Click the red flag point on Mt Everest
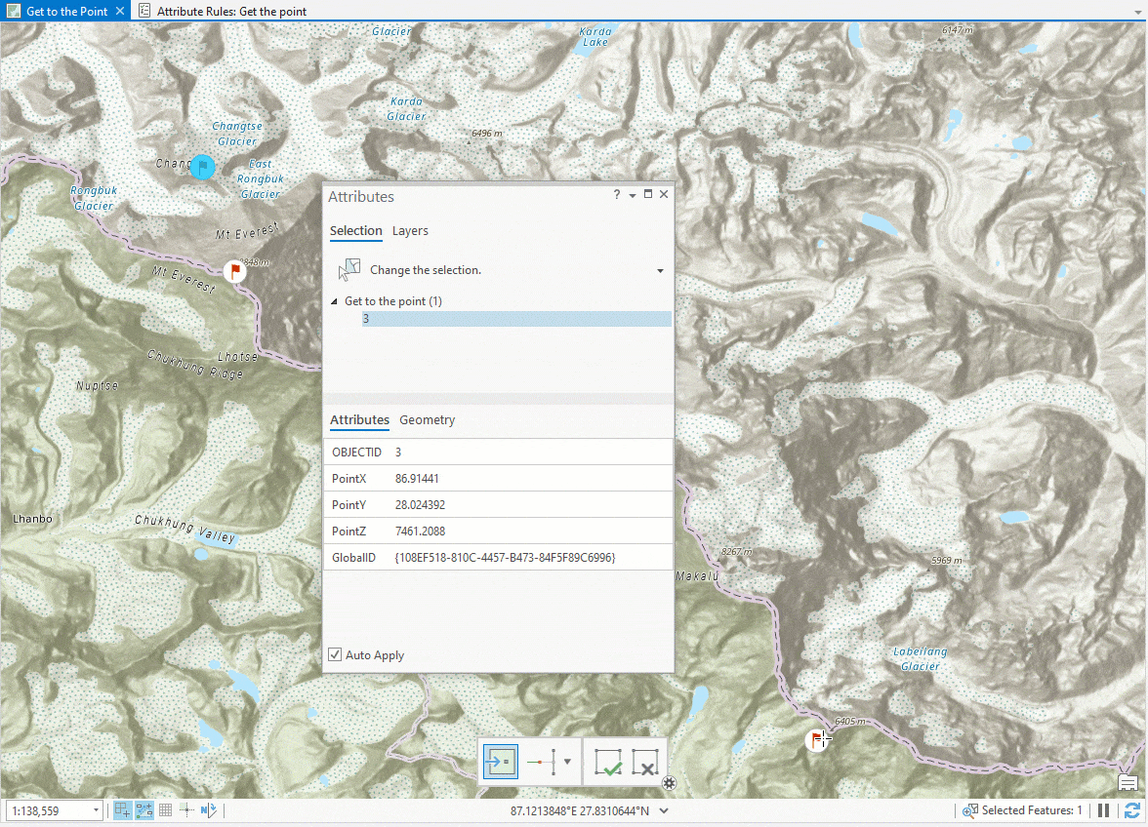The height and width of the screenshot is (827, 1148). tap(234, 271)
